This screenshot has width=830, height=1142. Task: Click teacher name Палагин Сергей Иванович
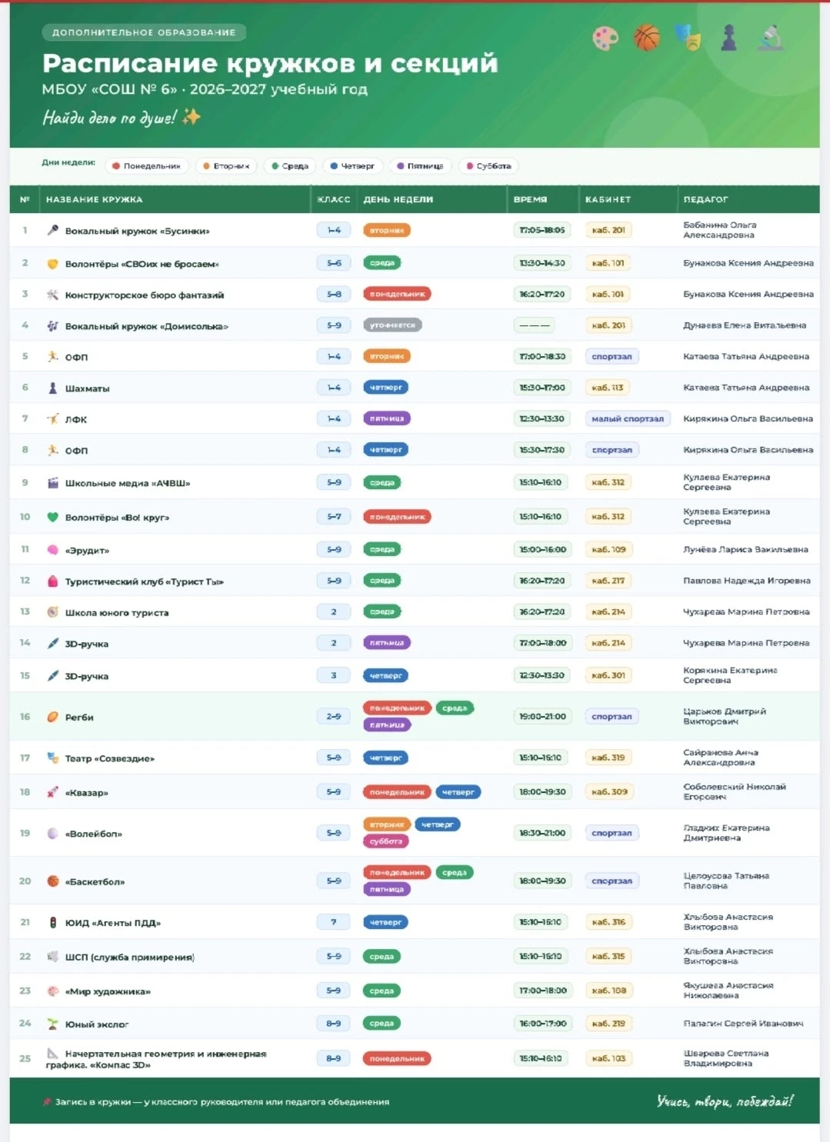[743, 1024]
